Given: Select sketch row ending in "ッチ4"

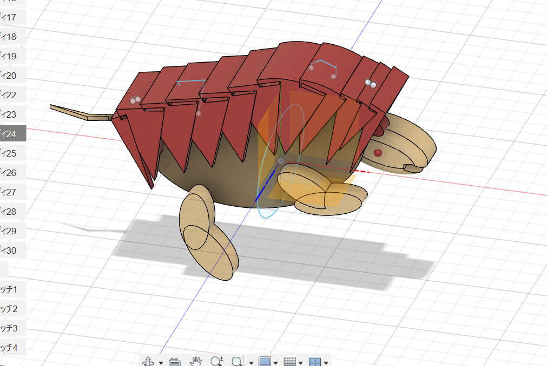Looking at the screenshot, I should coord(13,348).
